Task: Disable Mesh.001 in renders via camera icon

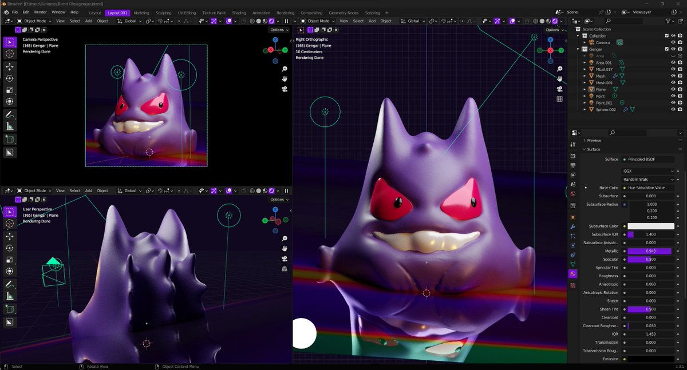Action: 680,82
